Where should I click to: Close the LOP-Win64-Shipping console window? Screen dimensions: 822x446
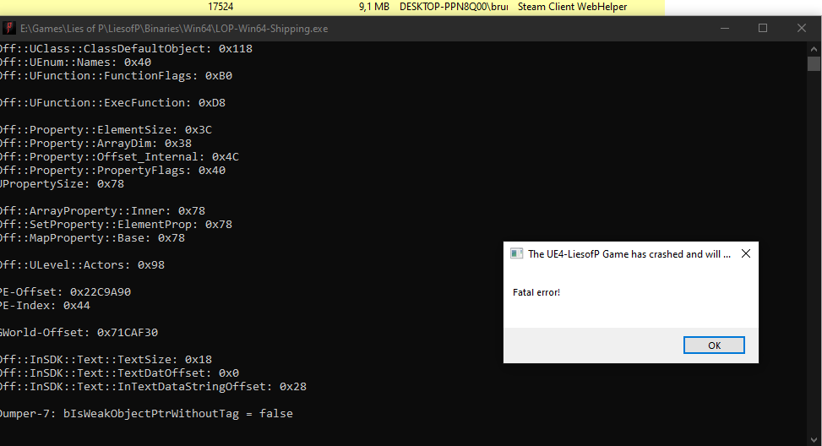point(802,29)
